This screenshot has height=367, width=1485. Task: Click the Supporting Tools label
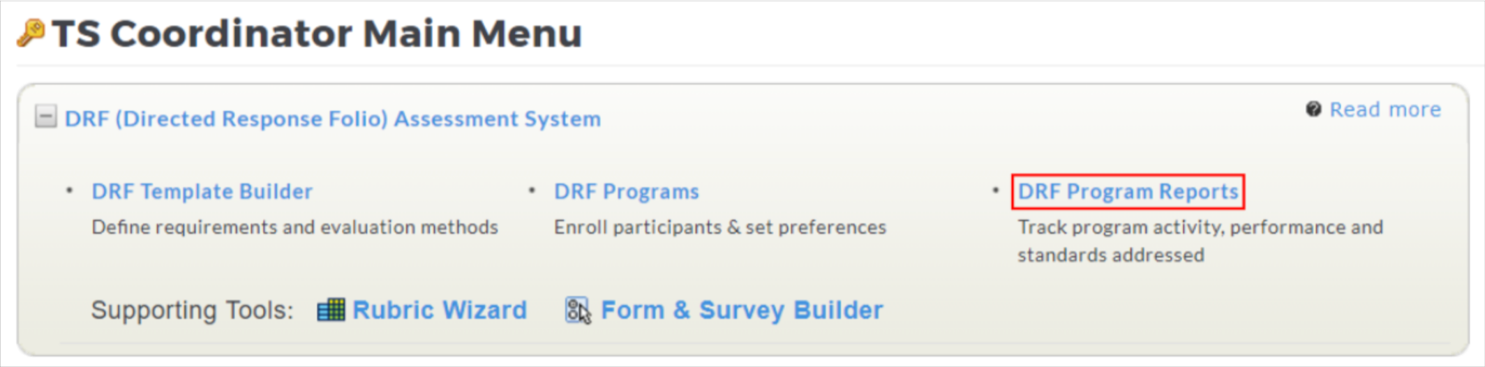click(193, 310)
